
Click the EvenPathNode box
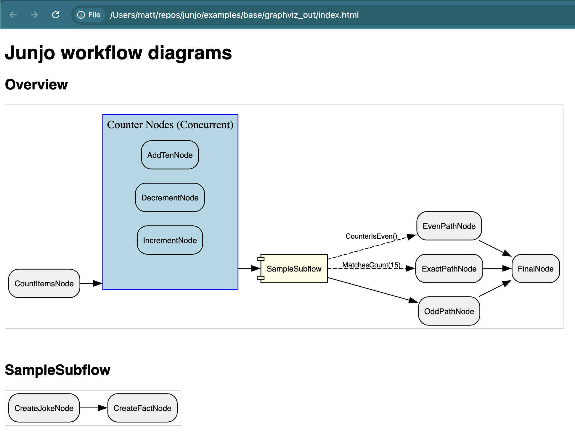click(x=449, y=226)
